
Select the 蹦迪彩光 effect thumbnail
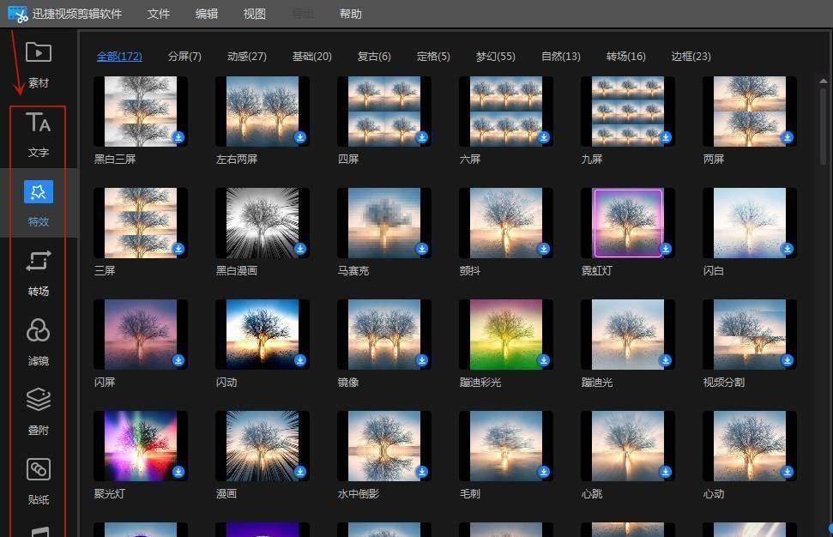point(506,335)
